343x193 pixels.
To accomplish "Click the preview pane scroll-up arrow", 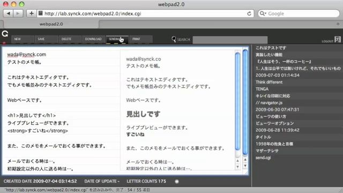I will [237, 161].
